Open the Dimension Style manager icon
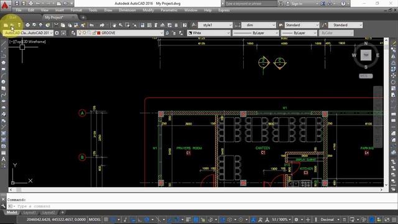 click(x=238, y=25)
